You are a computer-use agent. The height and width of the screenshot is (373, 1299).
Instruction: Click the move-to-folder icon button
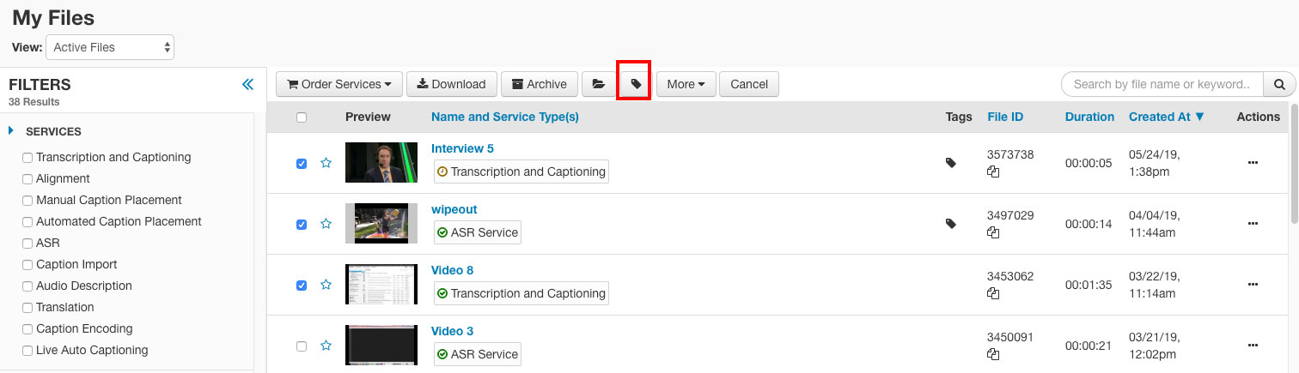(599, 84)
